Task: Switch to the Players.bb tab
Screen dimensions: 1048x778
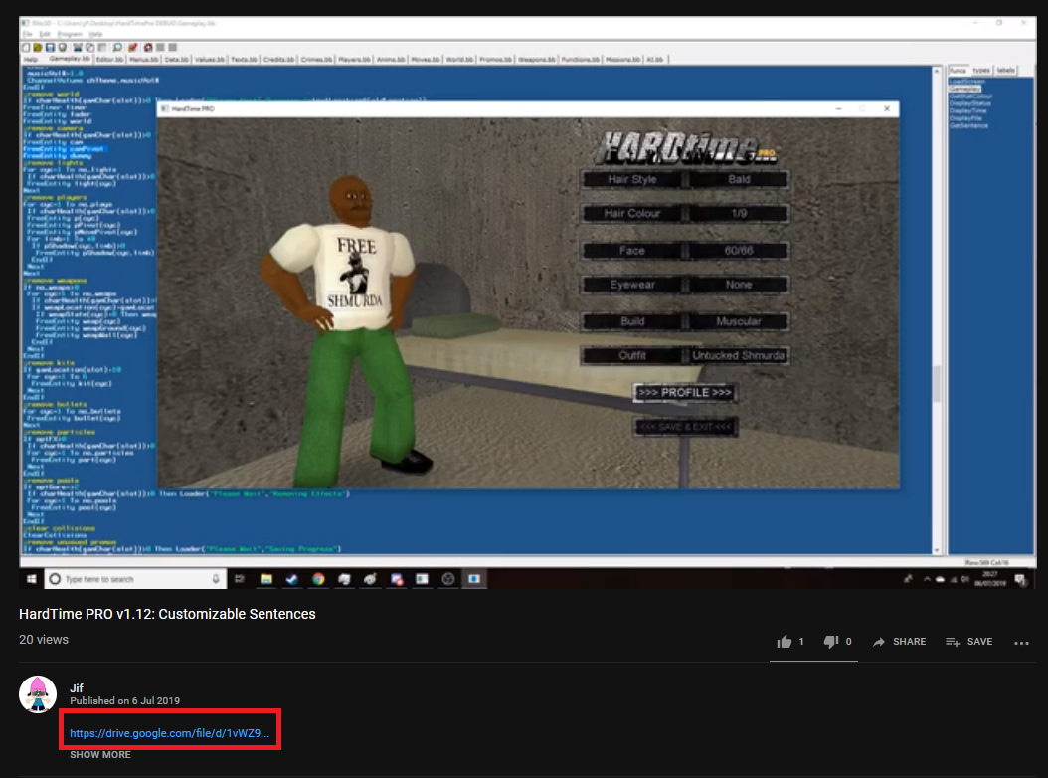Action: tap(354, 59)
